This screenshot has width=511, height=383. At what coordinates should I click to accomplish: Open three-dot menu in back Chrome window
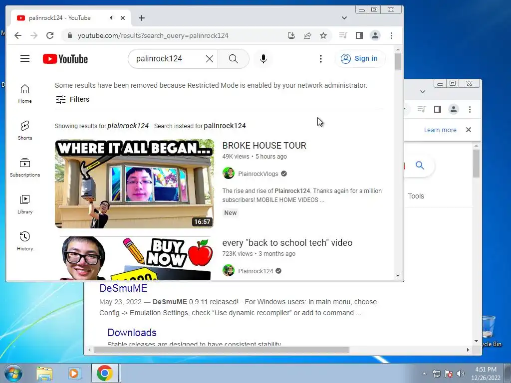pos(470,109)
